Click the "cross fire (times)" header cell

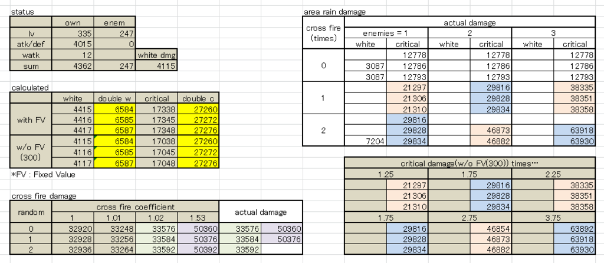[324, 33]
